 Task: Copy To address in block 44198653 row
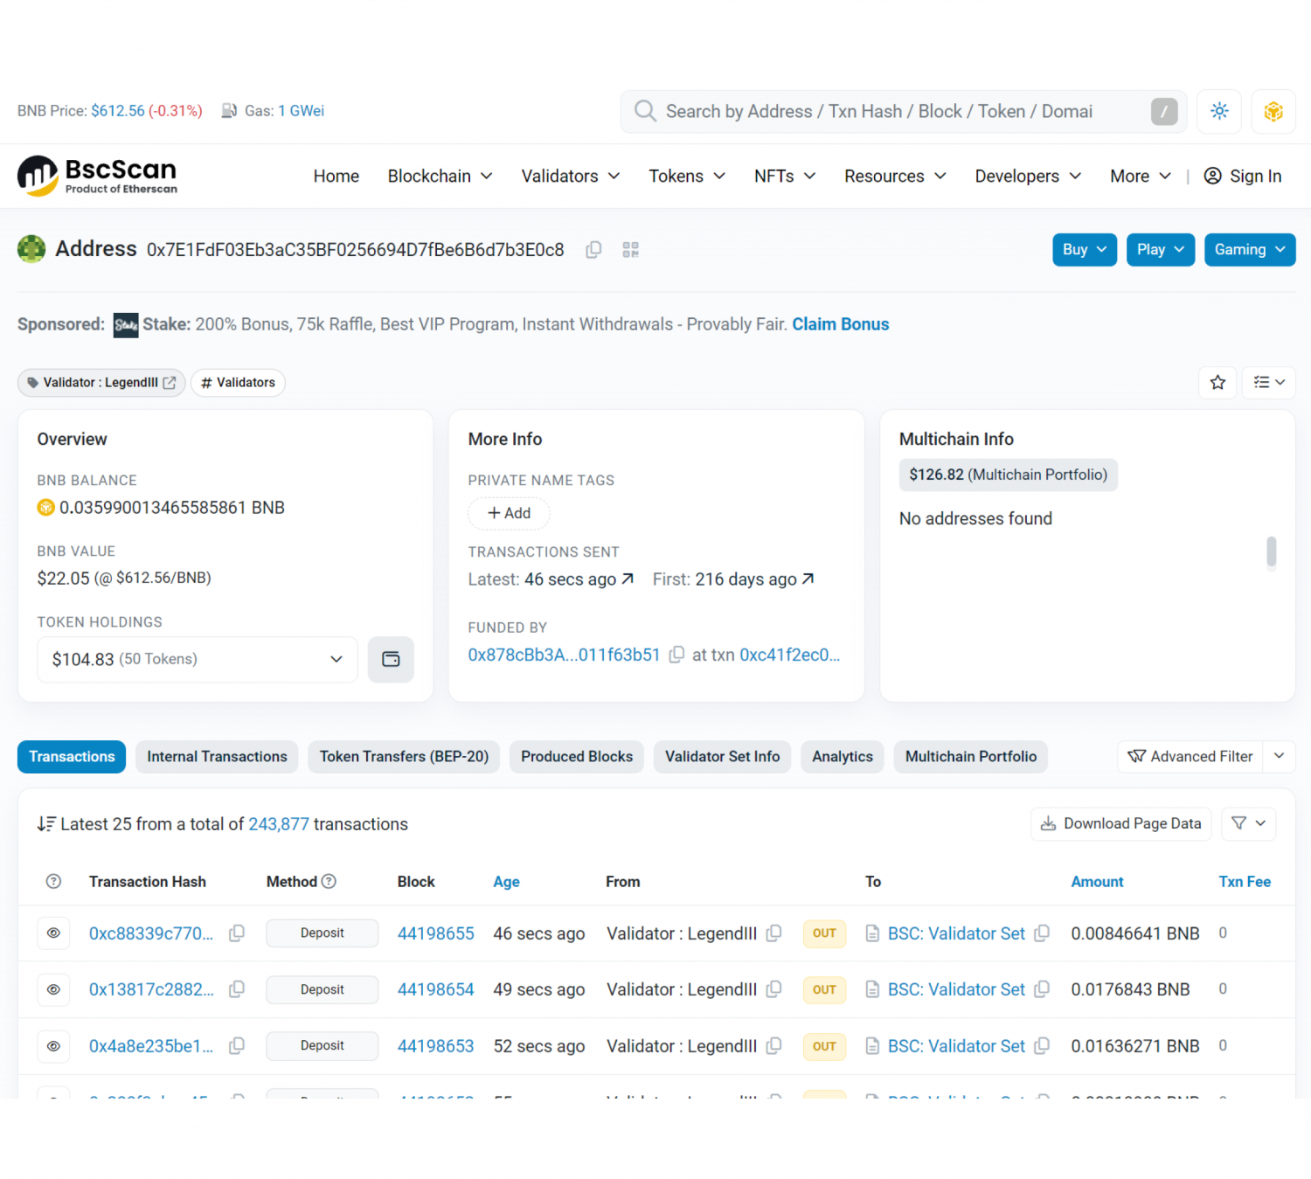tap(1041, 1046)
